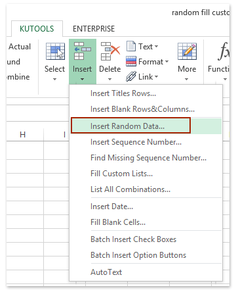Collapse the Insert dropdown arrow

[82, 79]
